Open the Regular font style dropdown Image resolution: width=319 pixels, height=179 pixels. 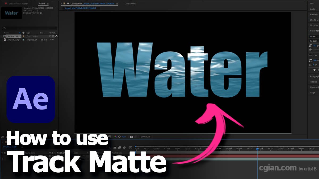coord(313,41)
